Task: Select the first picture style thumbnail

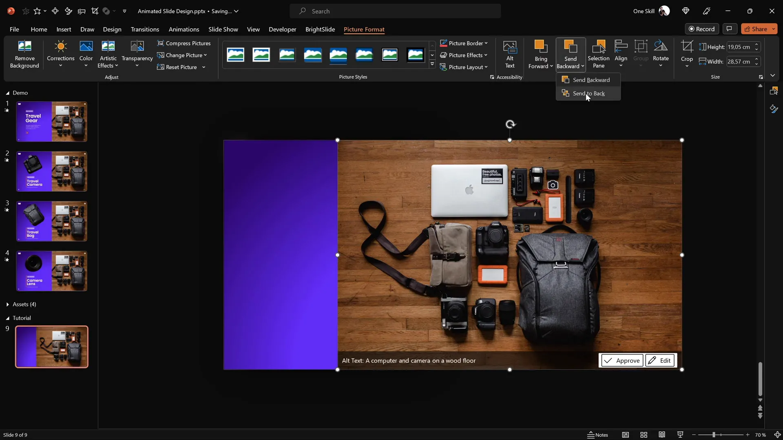Action: 235,55
